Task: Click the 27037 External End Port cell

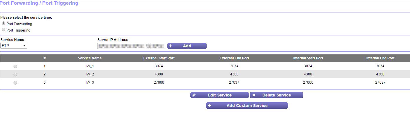Action: 234,82
